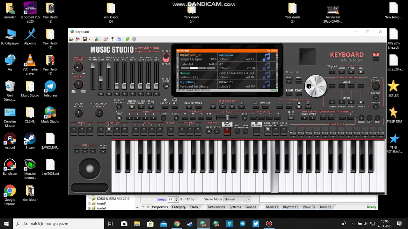
Task: Toggle the red Slider Effect switch
Action: click(x=166, y=58)
